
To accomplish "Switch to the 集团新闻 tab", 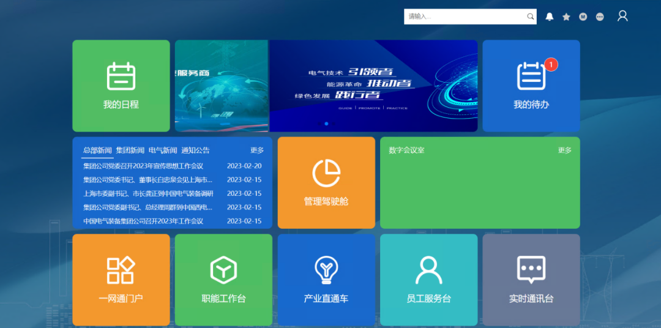I will click(130, 151).
